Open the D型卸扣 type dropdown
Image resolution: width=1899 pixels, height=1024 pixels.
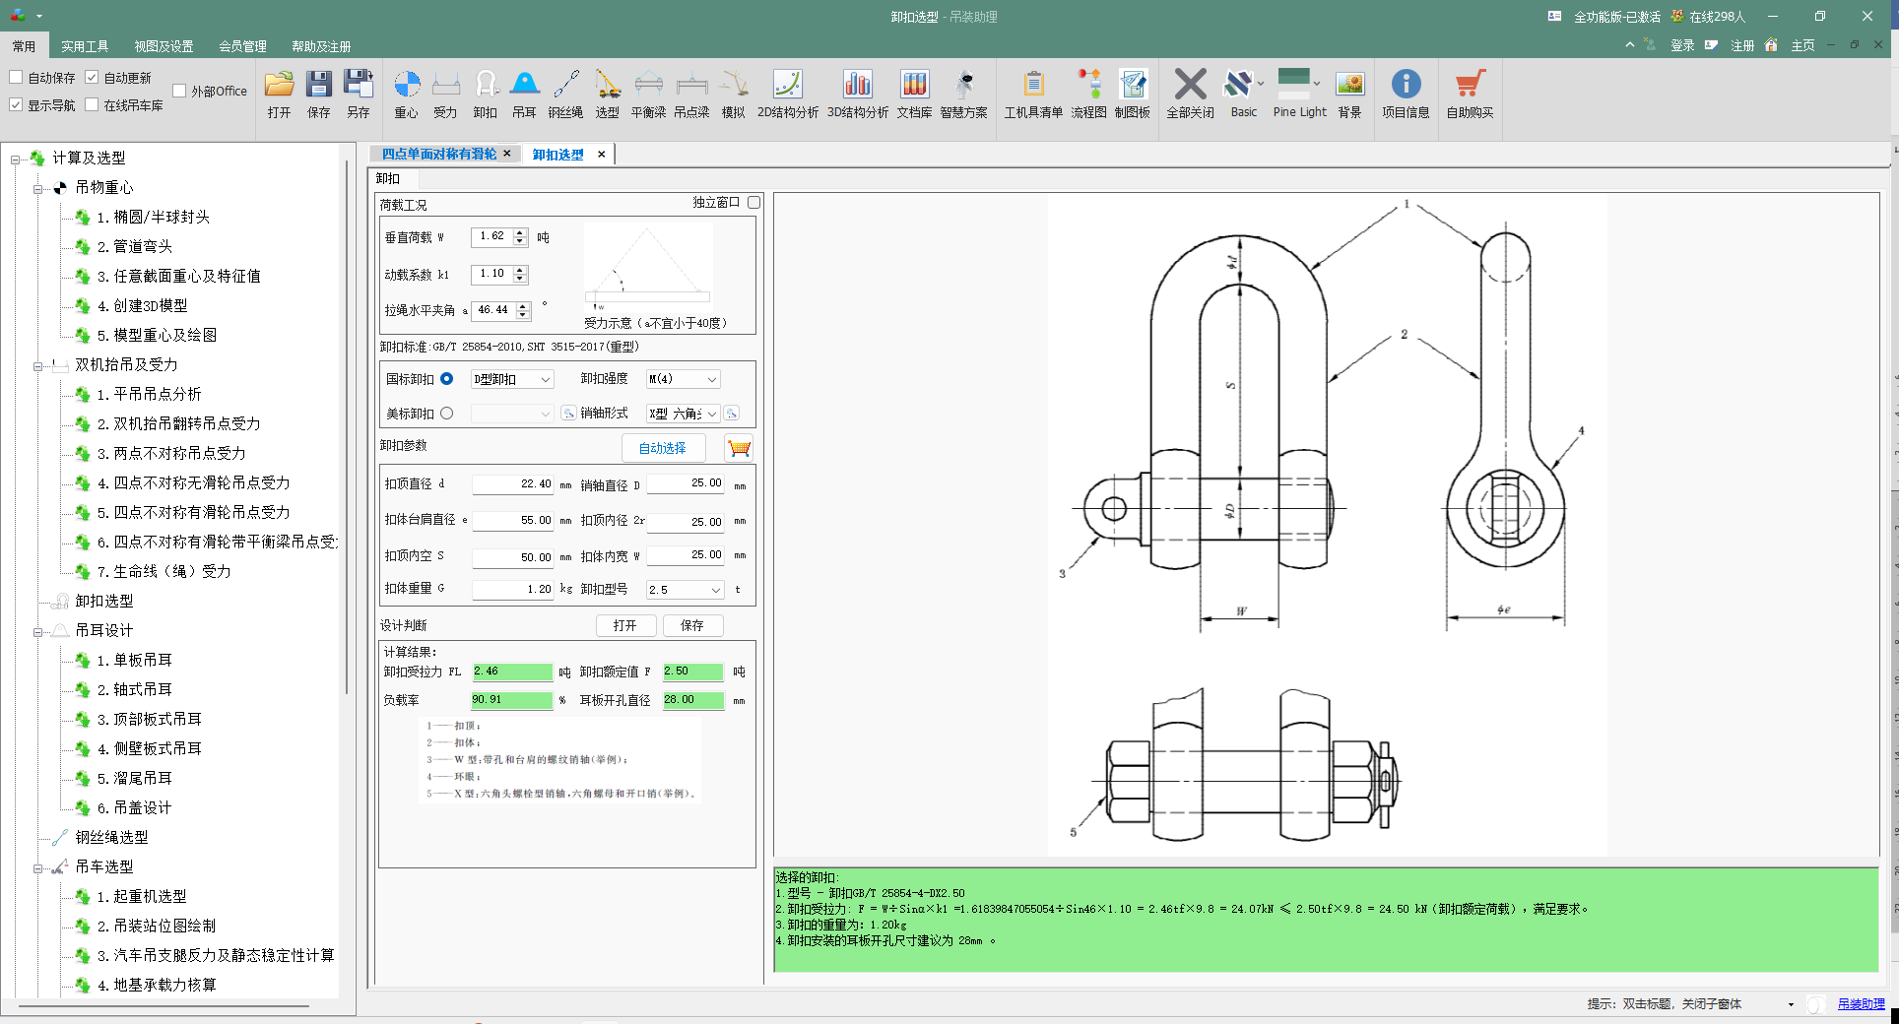512,379
